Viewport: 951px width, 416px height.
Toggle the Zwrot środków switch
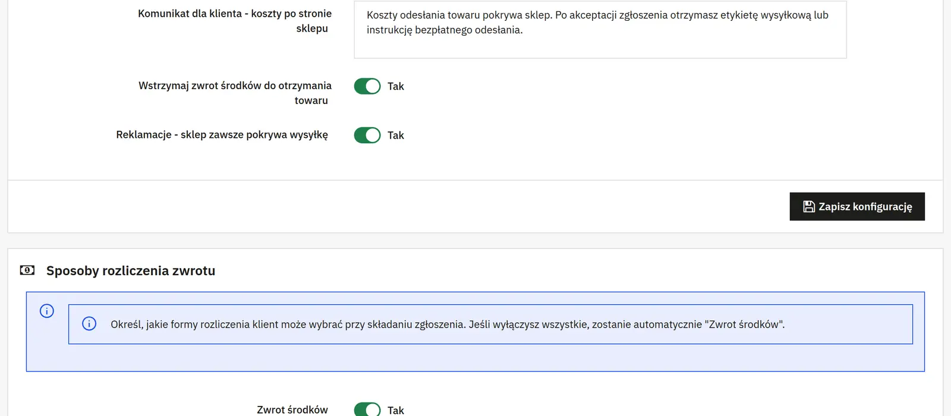[x=367, y=410]
